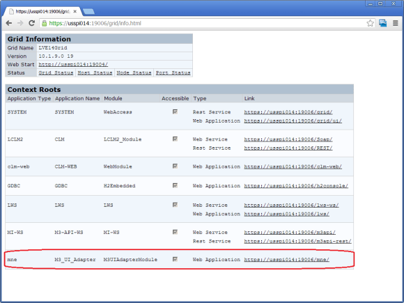
Task: Click the Context Roots heading
Action: [34, 89]
